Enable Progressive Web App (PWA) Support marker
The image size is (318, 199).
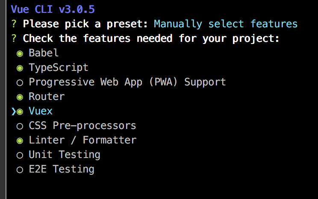pos(19,82)
